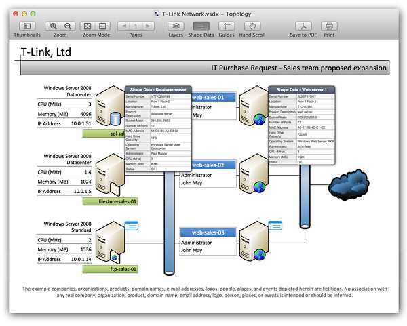
Task: Click the T-Link, Ltd title
Action: (46, 52)
